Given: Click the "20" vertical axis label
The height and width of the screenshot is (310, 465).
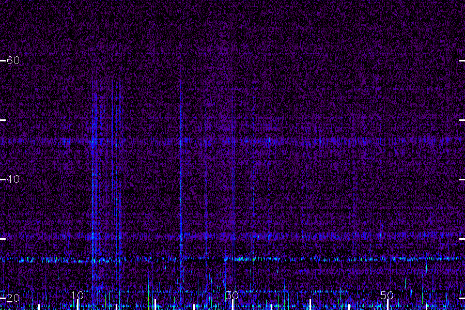Looking at the screenshot, I should pyautogui.click(x=13, y=298).
